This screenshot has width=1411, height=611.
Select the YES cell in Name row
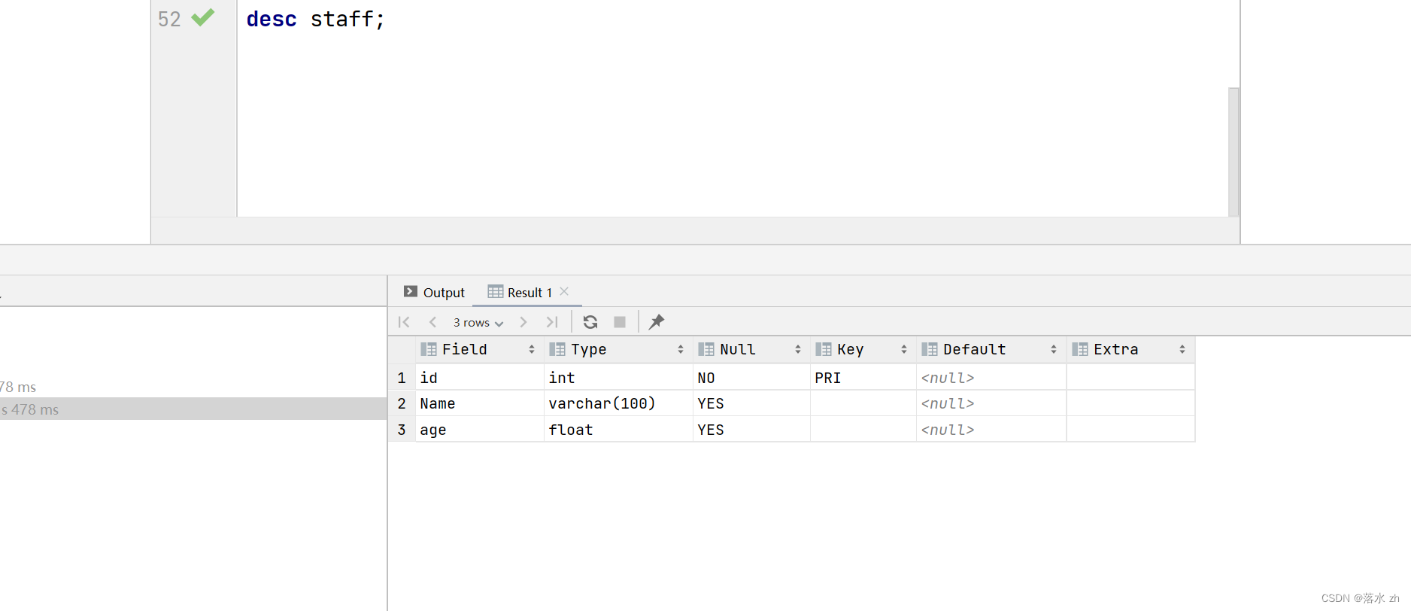coord(751,403)
